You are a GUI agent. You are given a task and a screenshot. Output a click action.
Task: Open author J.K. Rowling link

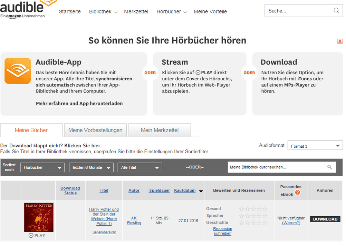click(134, 220)
